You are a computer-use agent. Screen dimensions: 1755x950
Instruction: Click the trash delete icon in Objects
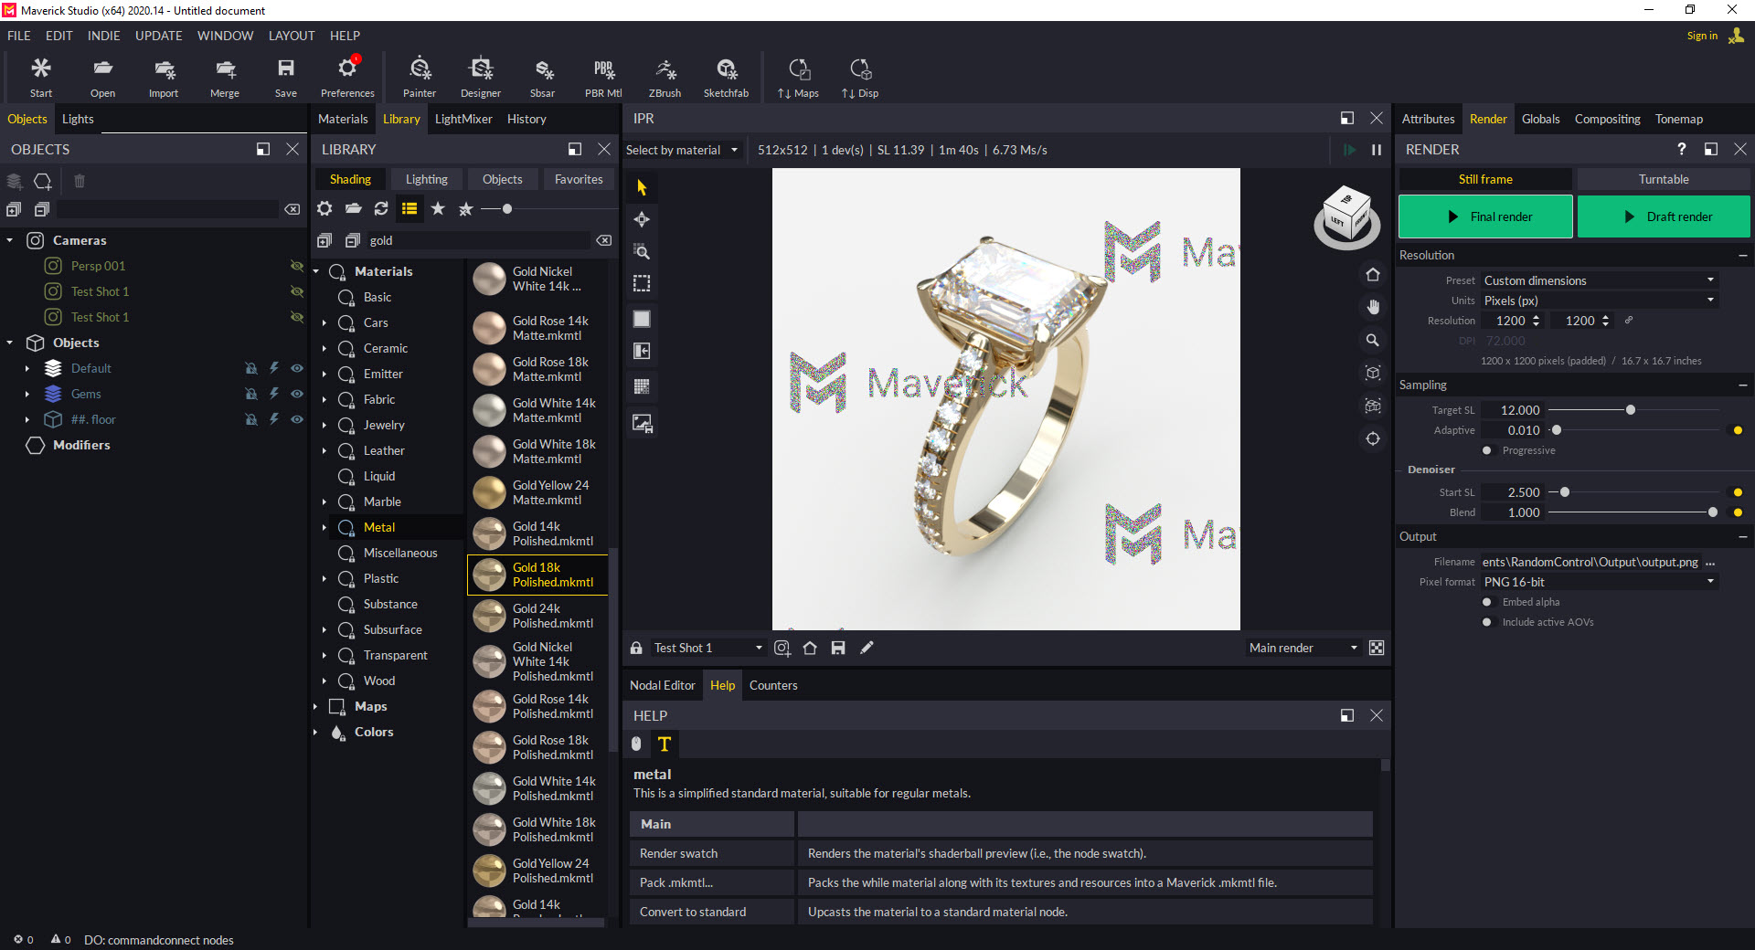pyautogui.click(x=80, y=181)
